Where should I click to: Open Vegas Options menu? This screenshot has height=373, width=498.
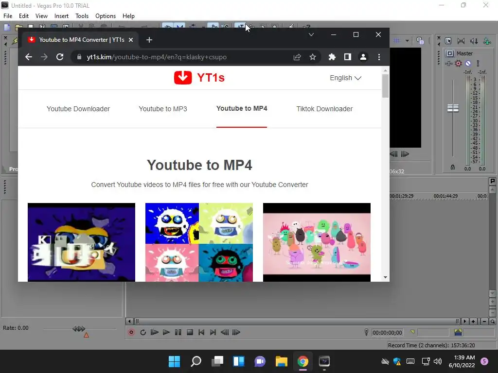point(106,16)
